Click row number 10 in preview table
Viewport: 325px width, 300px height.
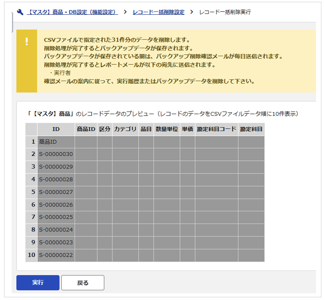tap(31, 255)
